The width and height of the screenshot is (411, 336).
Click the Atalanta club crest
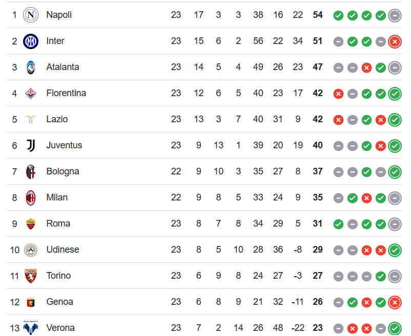pos(31,67)
